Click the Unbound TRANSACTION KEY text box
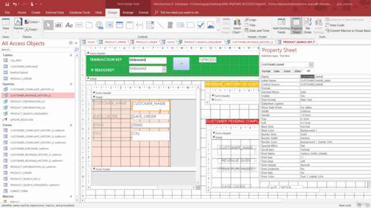The image size is (371, 208). (148, 60)
